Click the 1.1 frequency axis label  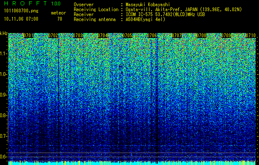[4, 54]
